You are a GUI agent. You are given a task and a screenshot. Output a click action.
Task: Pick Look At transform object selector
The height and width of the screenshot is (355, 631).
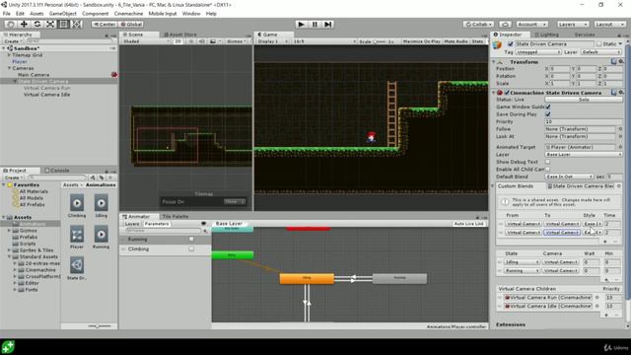coord(620,136)
